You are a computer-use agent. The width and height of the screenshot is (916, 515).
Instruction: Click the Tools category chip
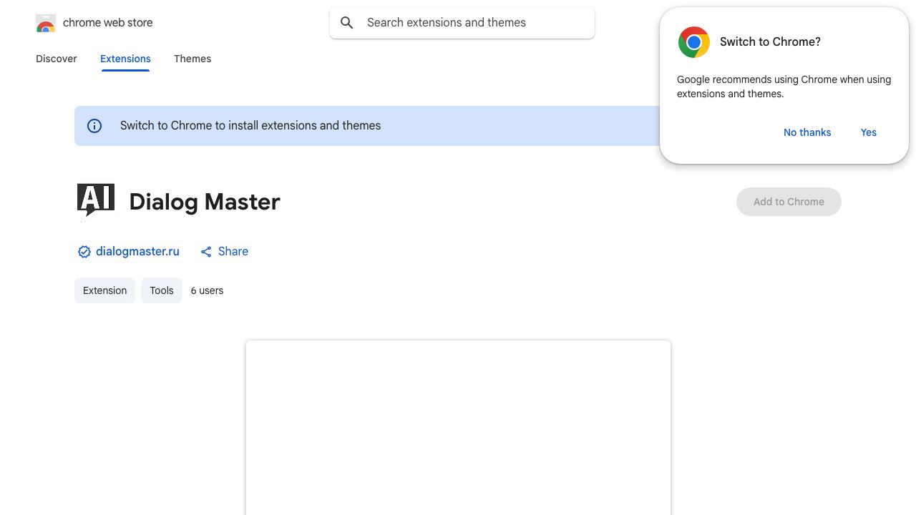[162, 290]
